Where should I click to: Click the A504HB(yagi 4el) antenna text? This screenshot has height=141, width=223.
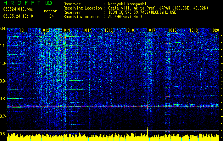[125, 17]
